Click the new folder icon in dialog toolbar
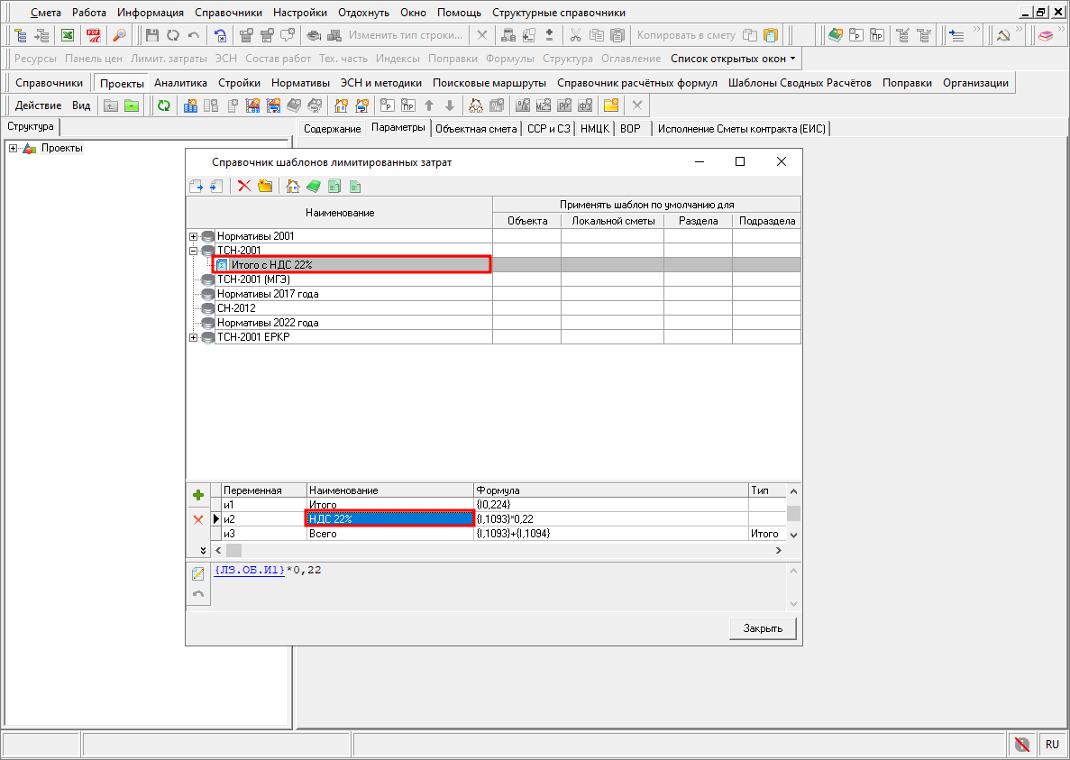Screen dimensions: 1070x760 click(265, 187)
